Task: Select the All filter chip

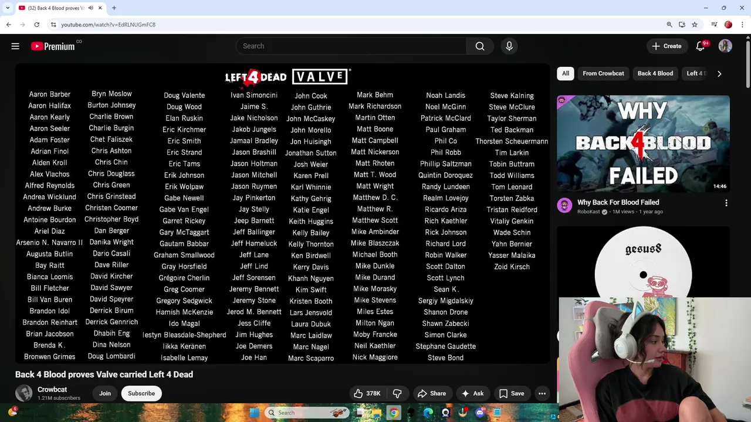Action: [x=566, y=73]
